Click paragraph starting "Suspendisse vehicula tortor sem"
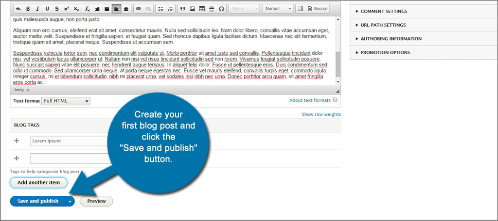 click(x=170, y=67)
